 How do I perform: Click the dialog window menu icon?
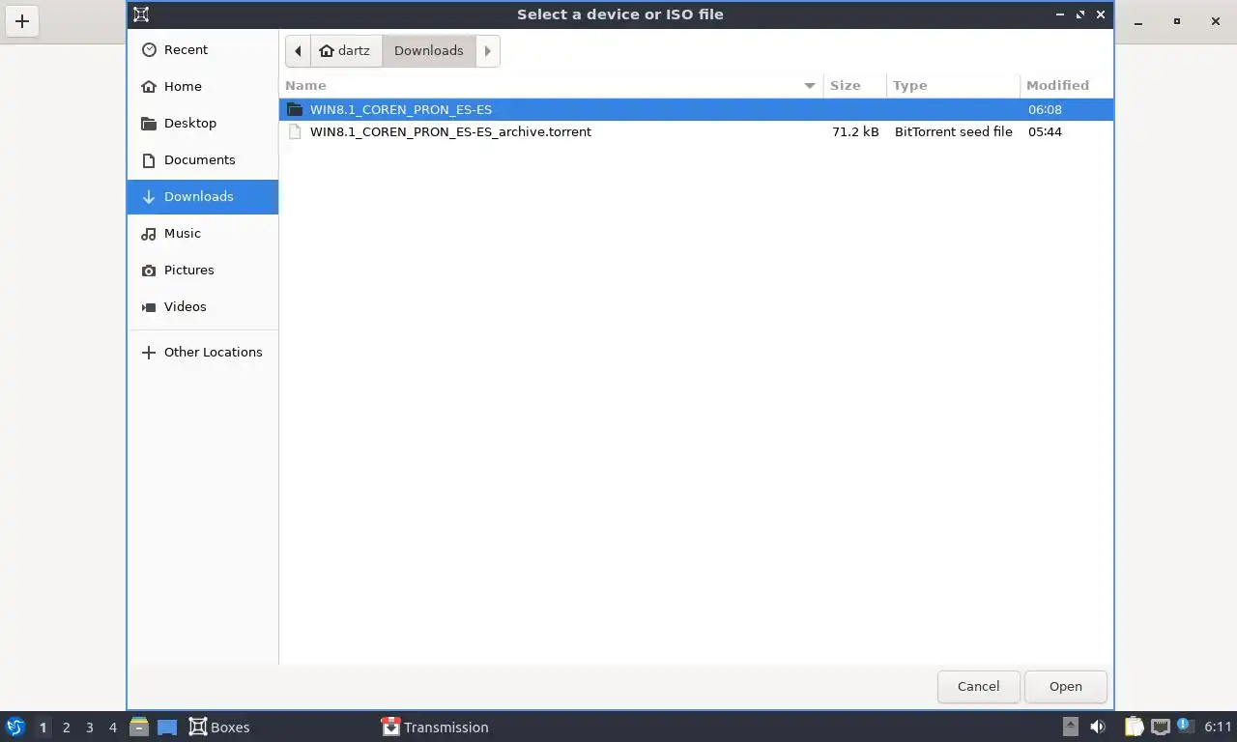(141, 14)
